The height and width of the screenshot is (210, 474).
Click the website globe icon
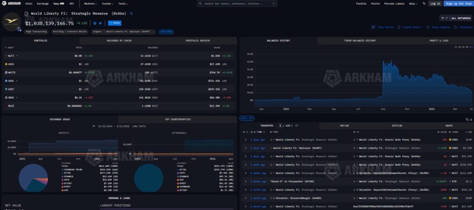94,23
